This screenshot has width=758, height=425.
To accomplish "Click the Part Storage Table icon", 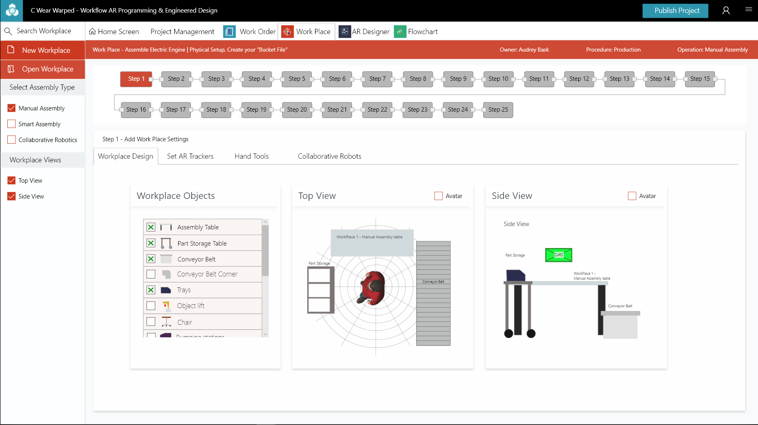I will 166,243.
